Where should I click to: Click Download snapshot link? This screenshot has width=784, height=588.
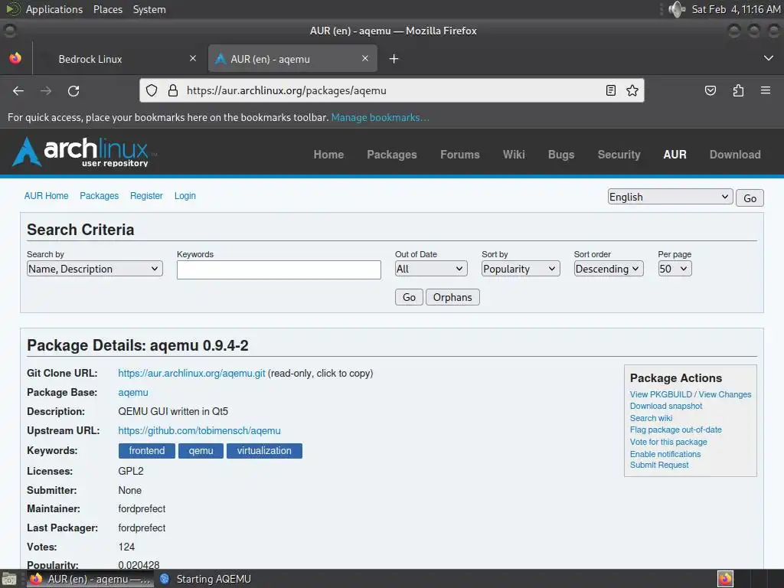pyautogui.click(x=666, y=406)
